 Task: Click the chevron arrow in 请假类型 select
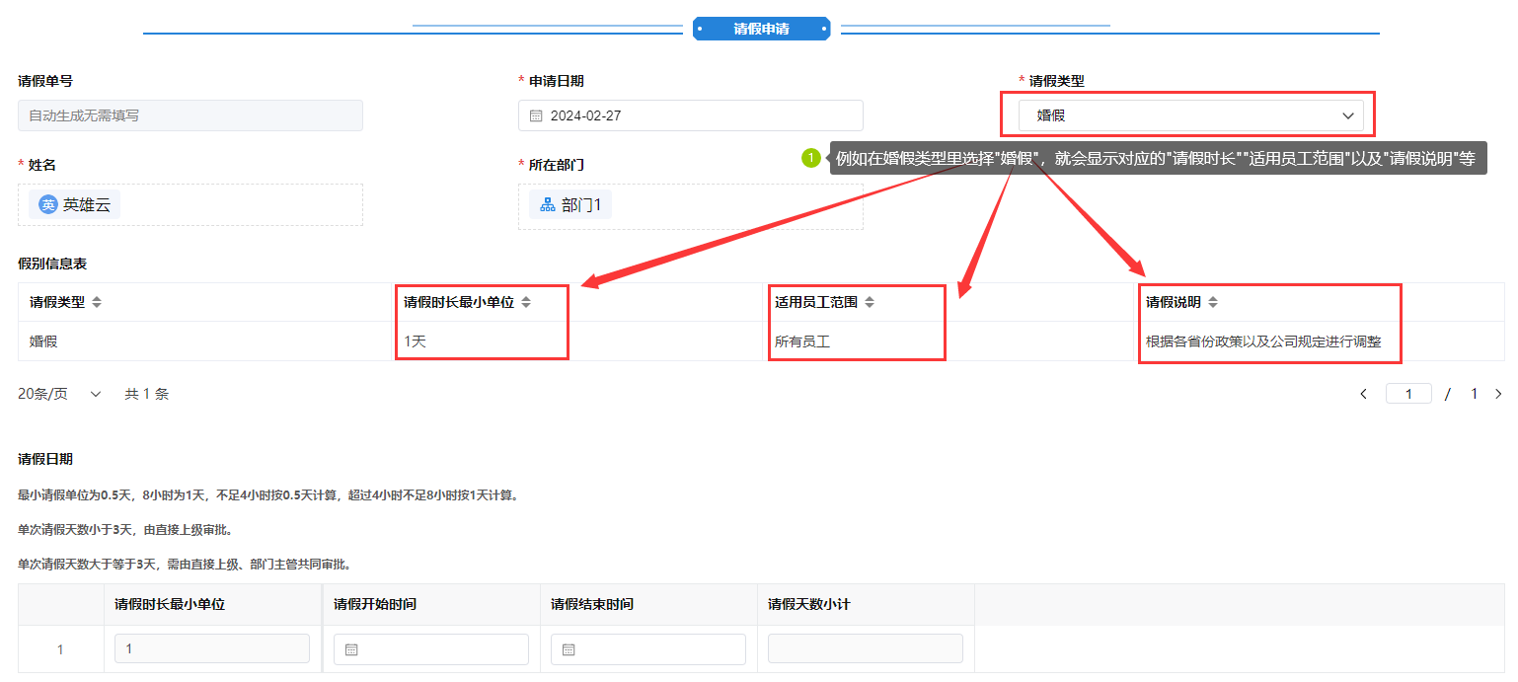pos(1348,115)
